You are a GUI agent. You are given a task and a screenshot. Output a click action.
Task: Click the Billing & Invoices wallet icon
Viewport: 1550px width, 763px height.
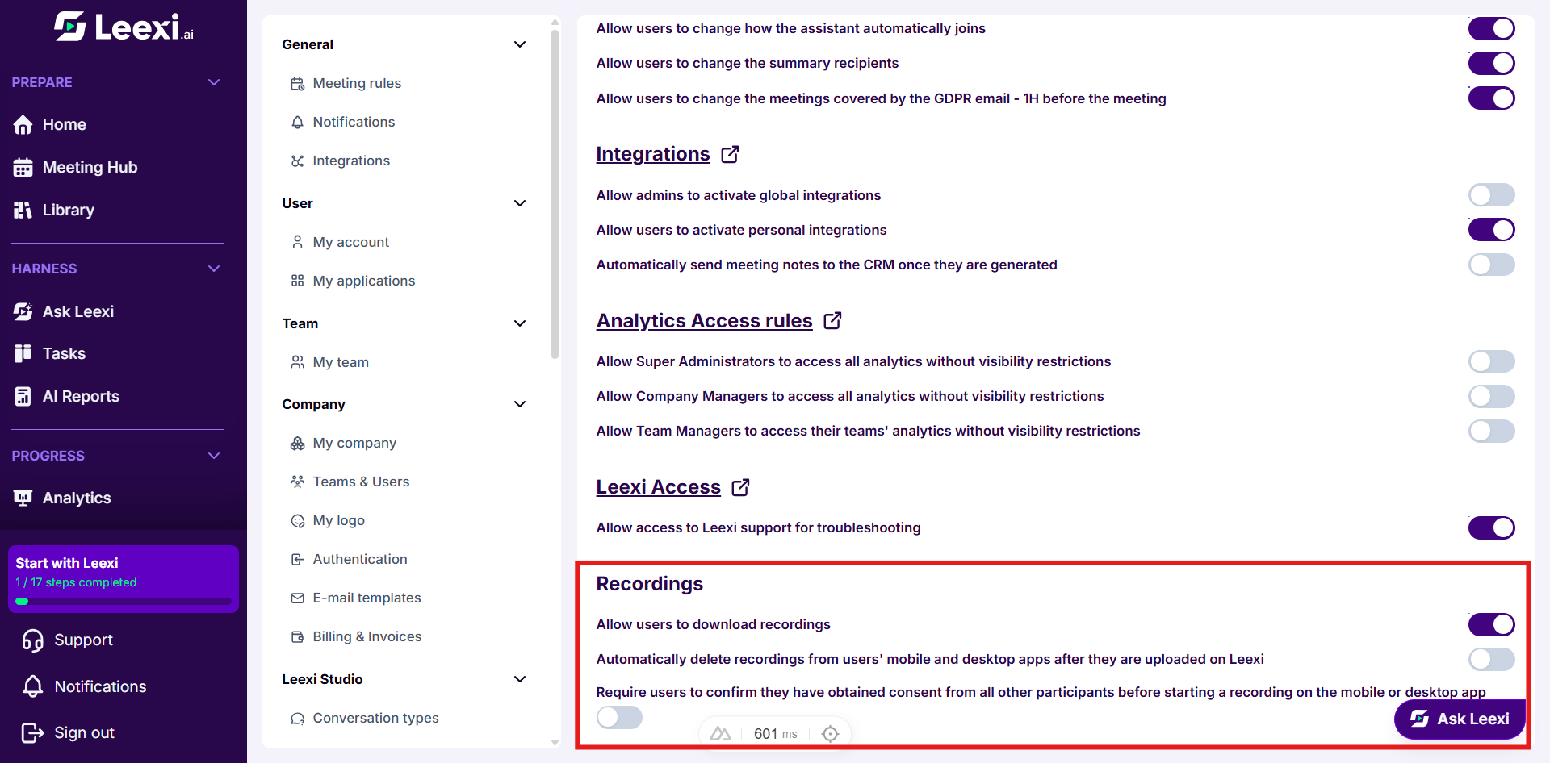click(x=297, y=637)
